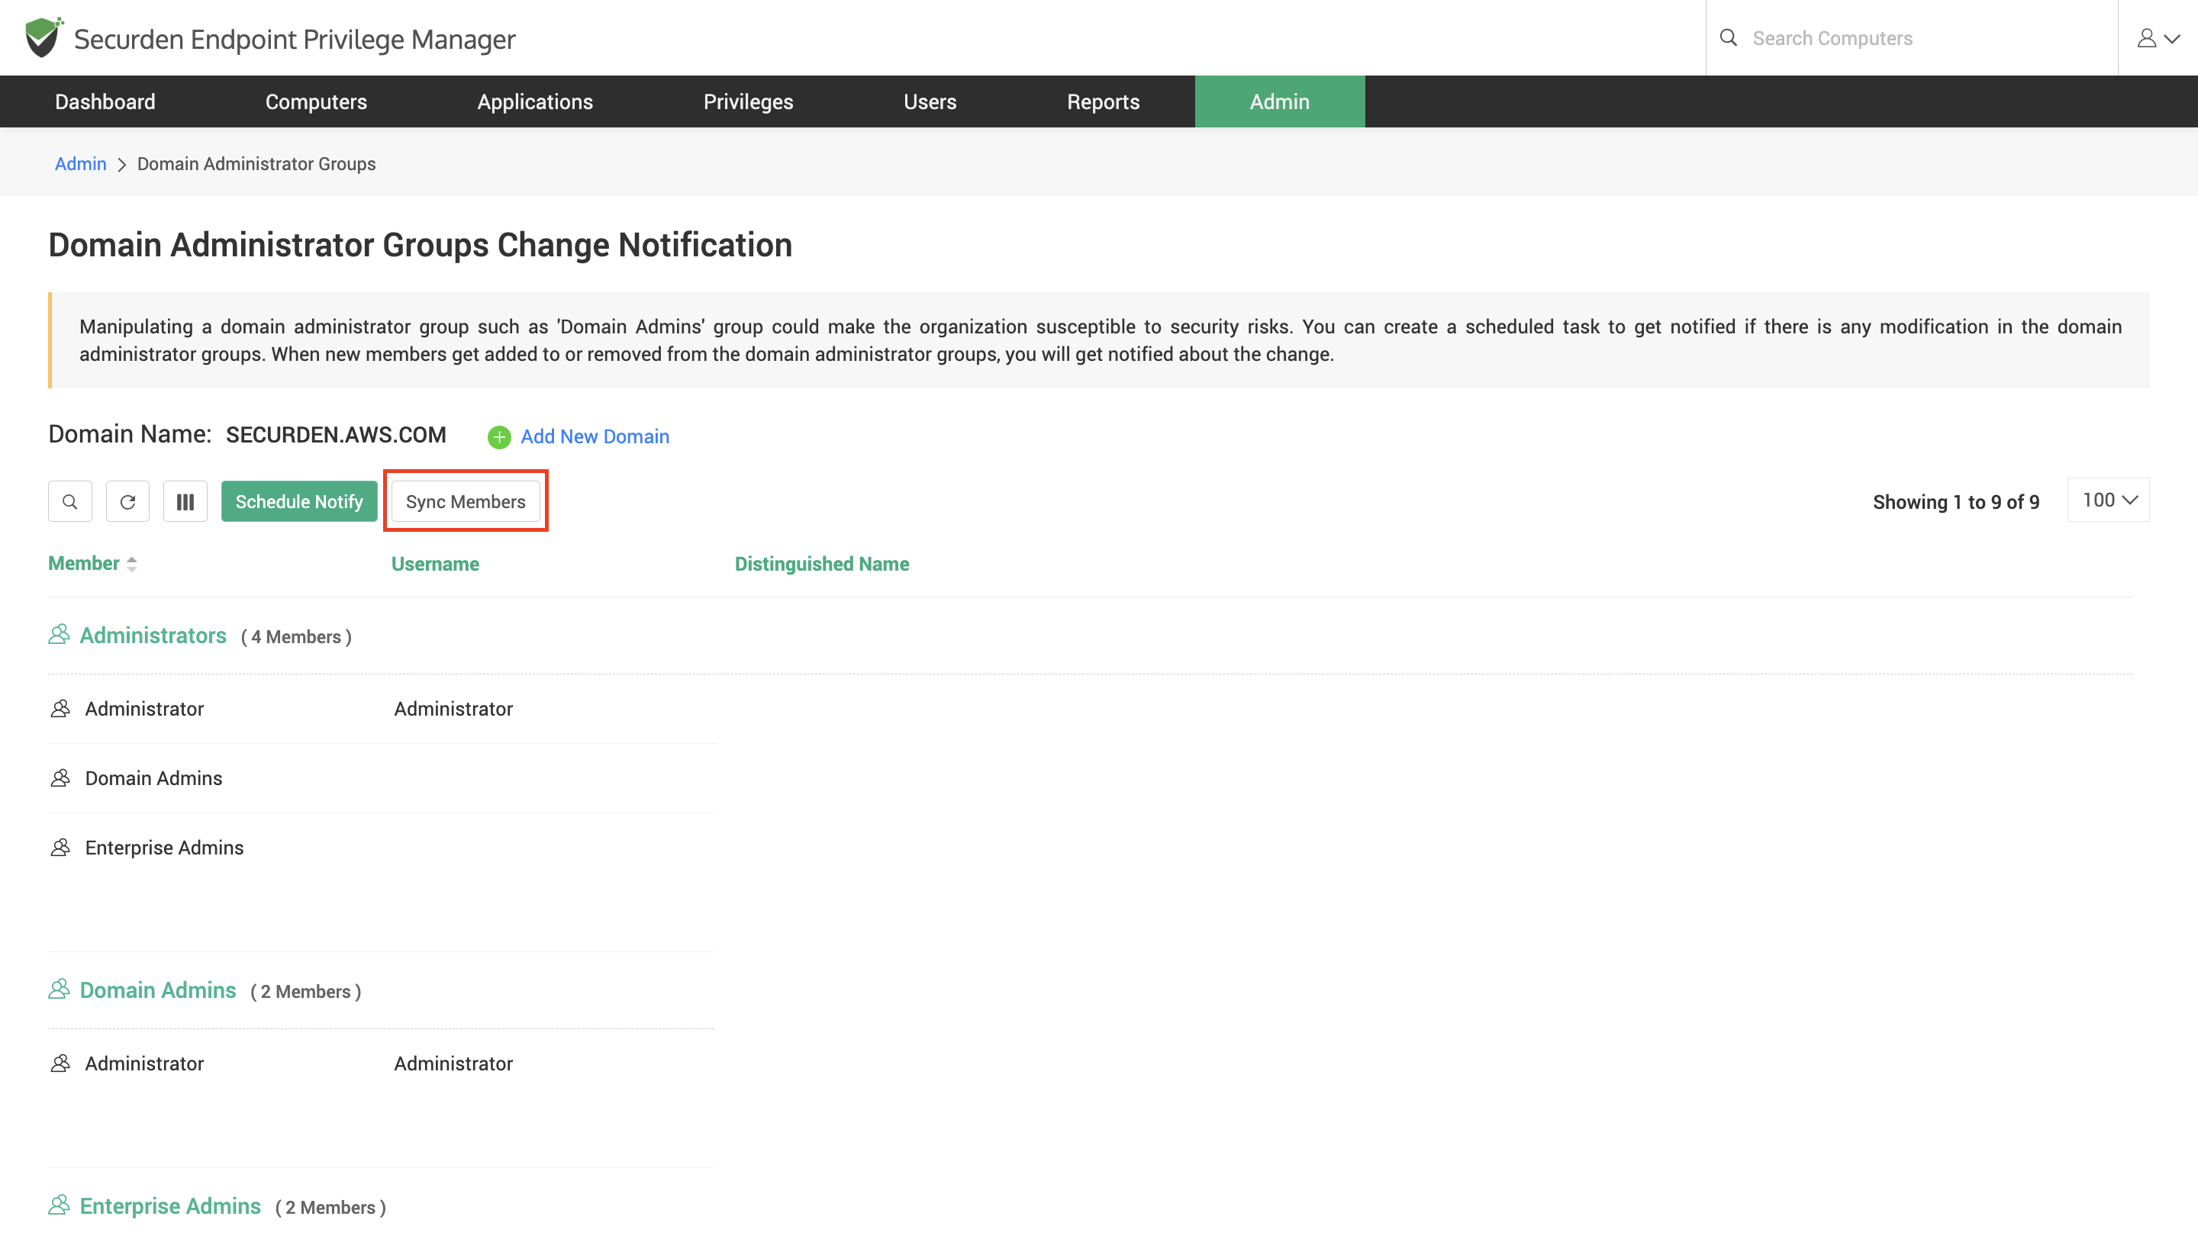Click icon beside Enterprise Admins member row

coord(60,848)
